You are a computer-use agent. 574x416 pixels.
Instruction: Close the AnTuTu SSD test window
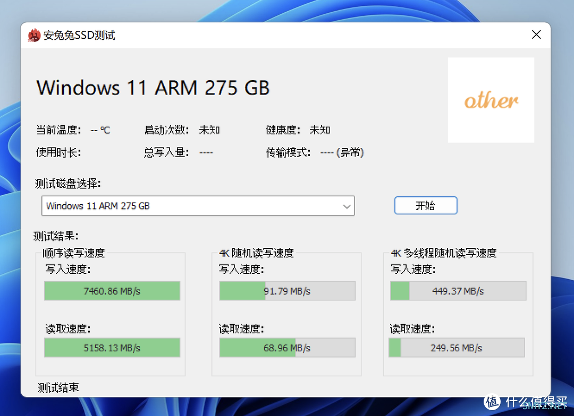click(x=536, y=34)
